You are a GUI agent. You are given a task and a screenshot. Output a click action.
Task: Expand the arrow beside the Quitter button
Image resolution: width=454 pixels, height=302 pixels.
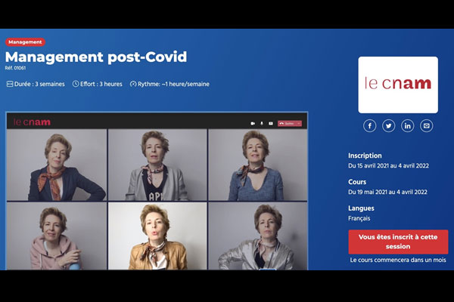click(299, 122)
